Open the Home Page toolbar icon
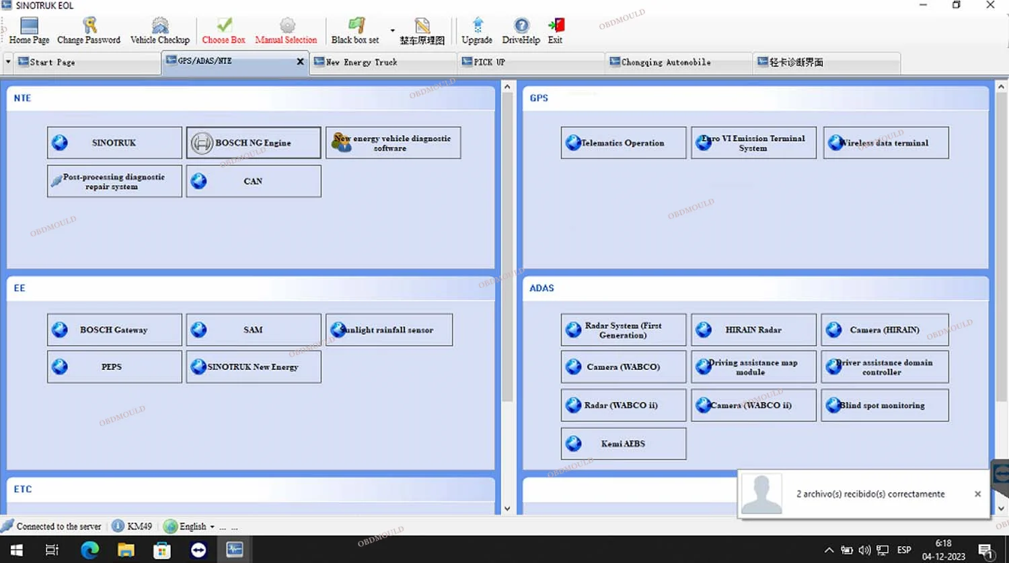 [29, 31]
